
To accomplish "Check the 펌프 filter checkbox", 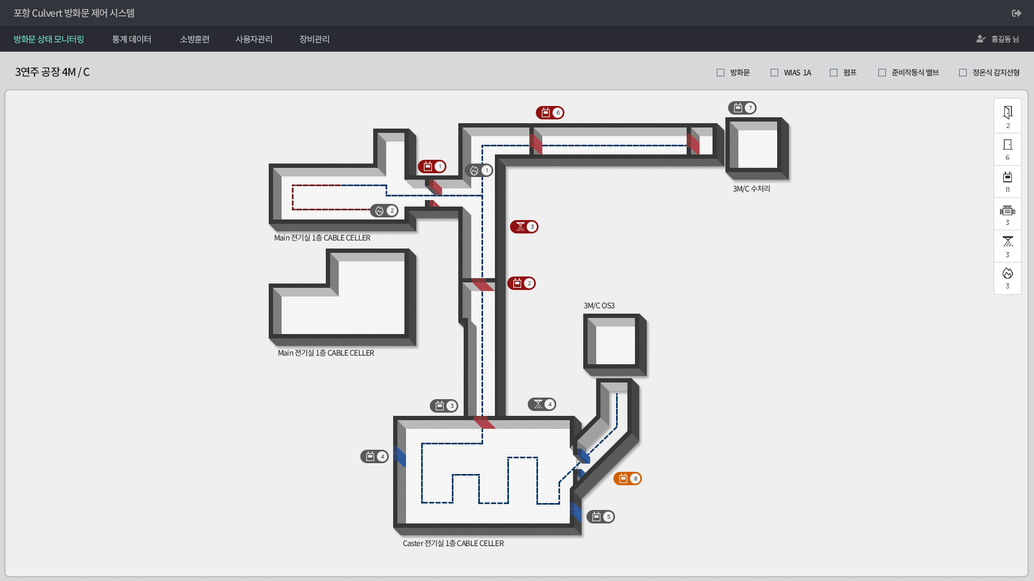I will pyautogui.click(x=834, y=73).
